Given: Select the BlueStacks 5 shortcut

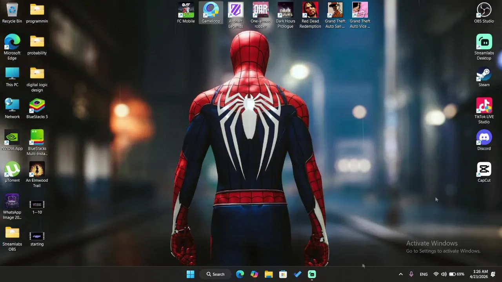Looking at the screenshot, I should (x=37, y=108).
